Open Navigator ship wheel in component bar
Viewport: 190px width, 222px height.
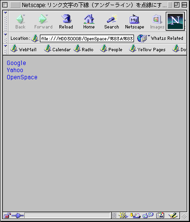pos(123,215)
